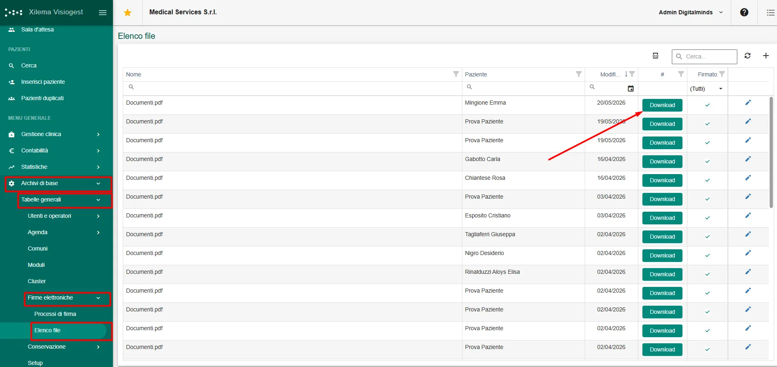Edit the Mingione Emma file row

tap(748, 103)
